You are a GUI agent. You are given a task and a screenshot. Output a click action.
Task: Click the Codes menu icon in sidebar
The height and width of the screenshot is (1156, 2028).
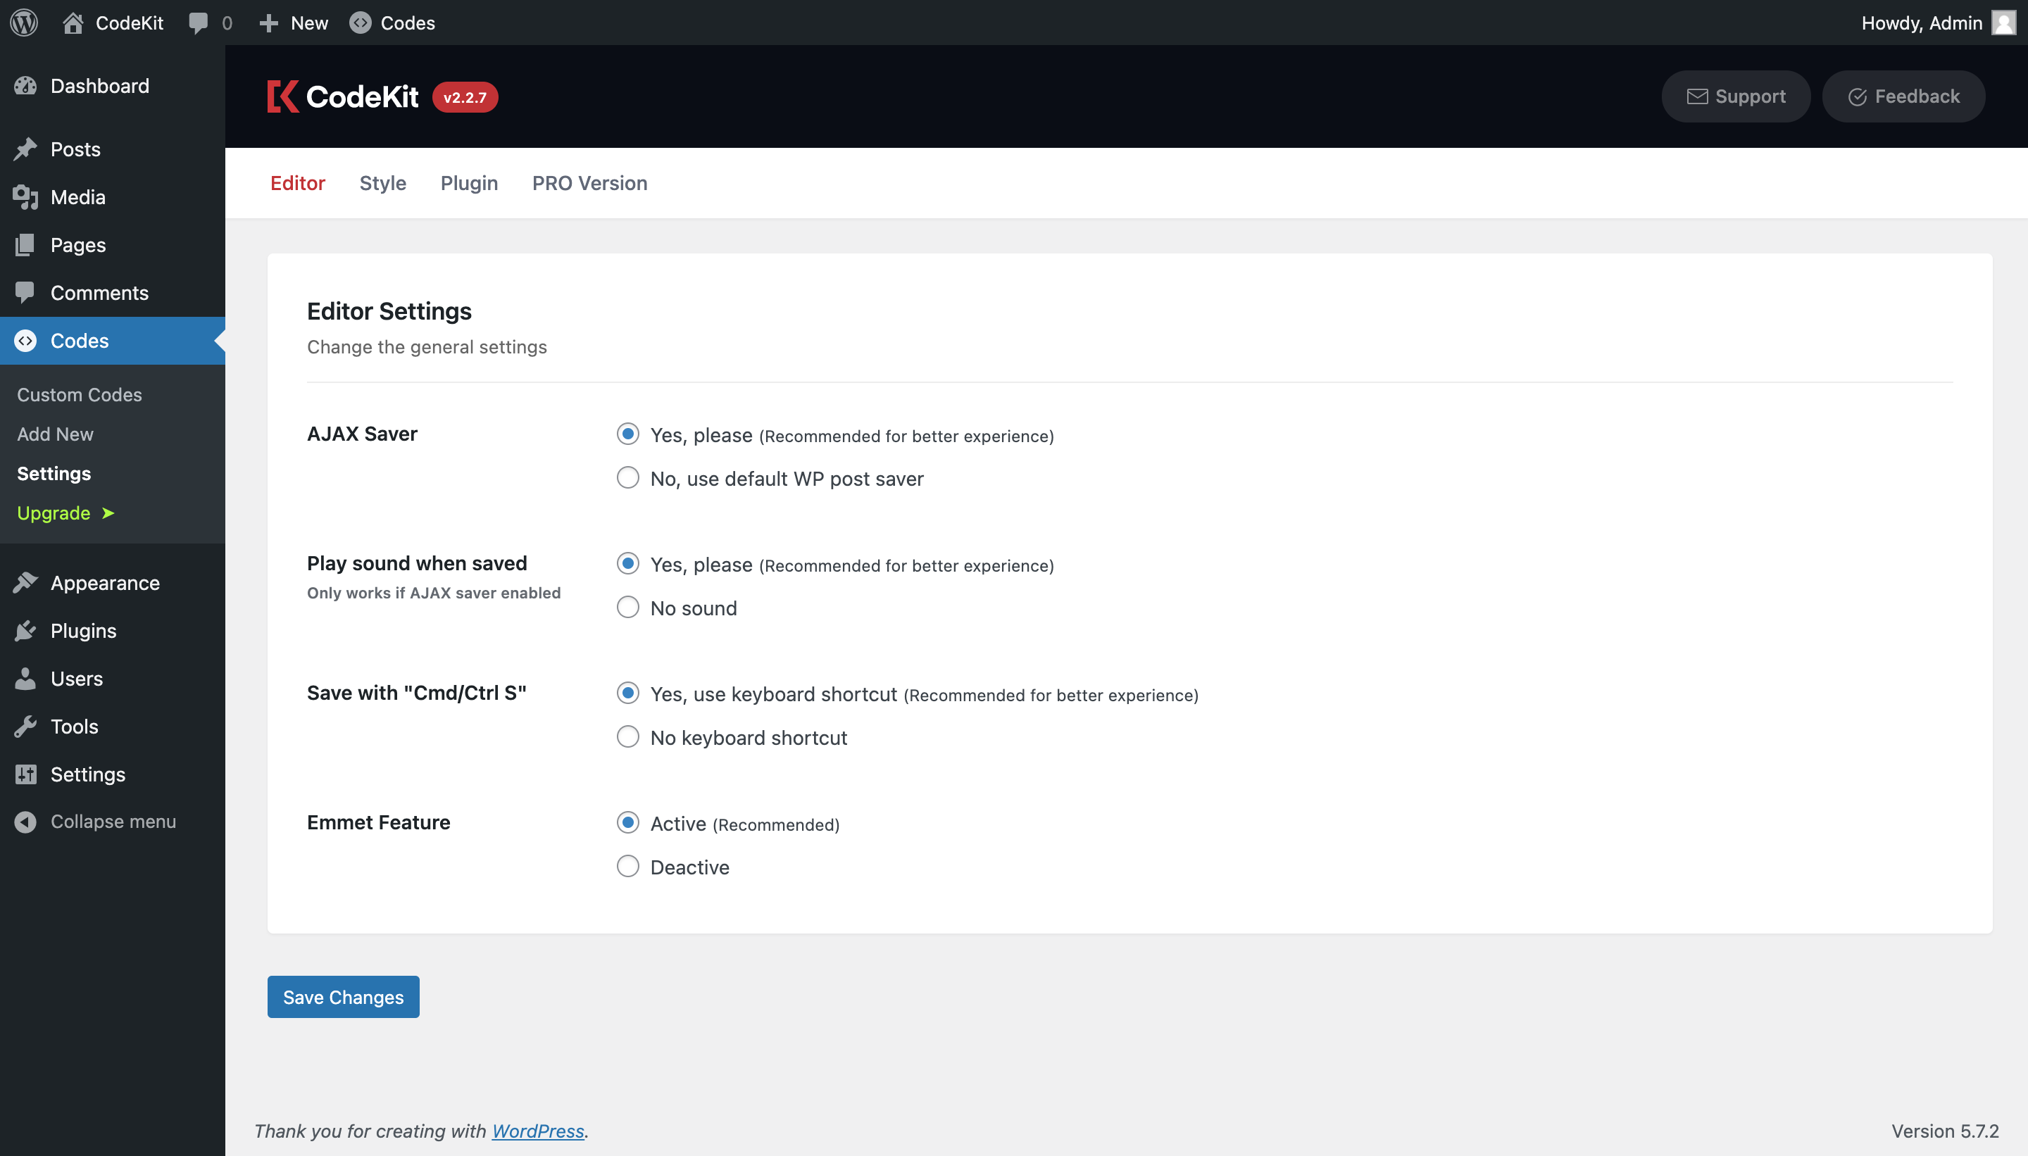27,340
